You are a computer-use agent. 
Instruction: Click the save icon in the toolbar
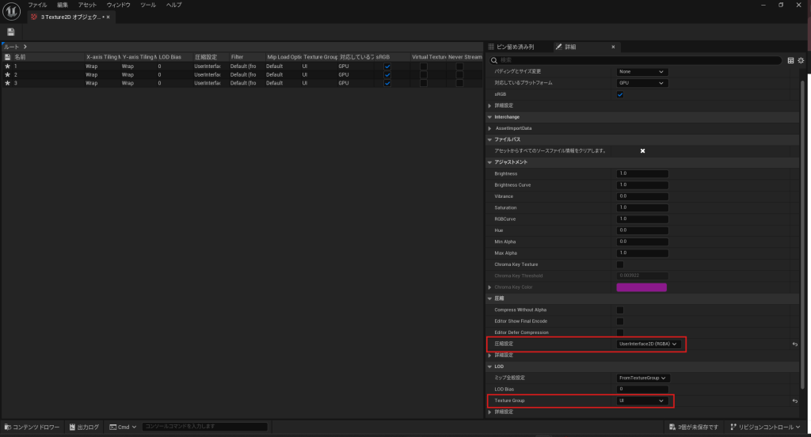pos(11,32)
